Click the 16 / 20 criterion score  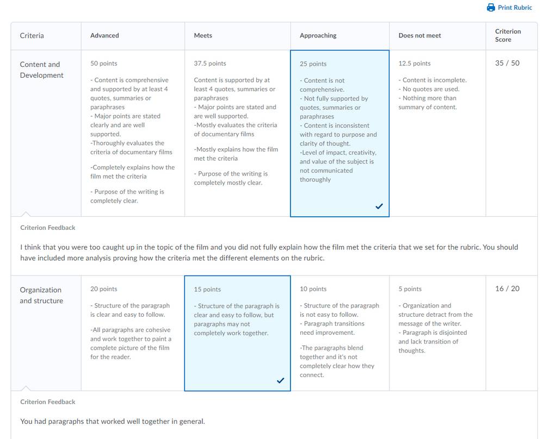coord(508,289)
